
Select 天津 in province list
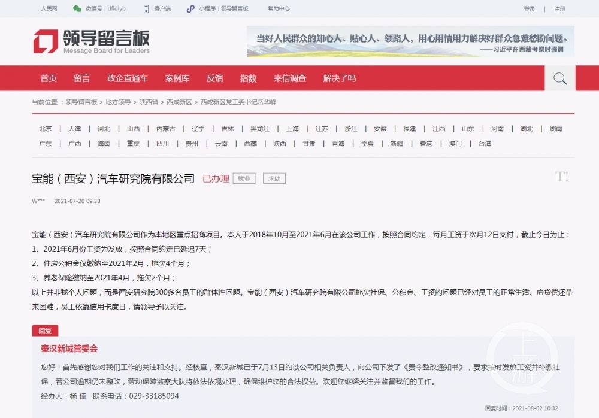(74, 129)
